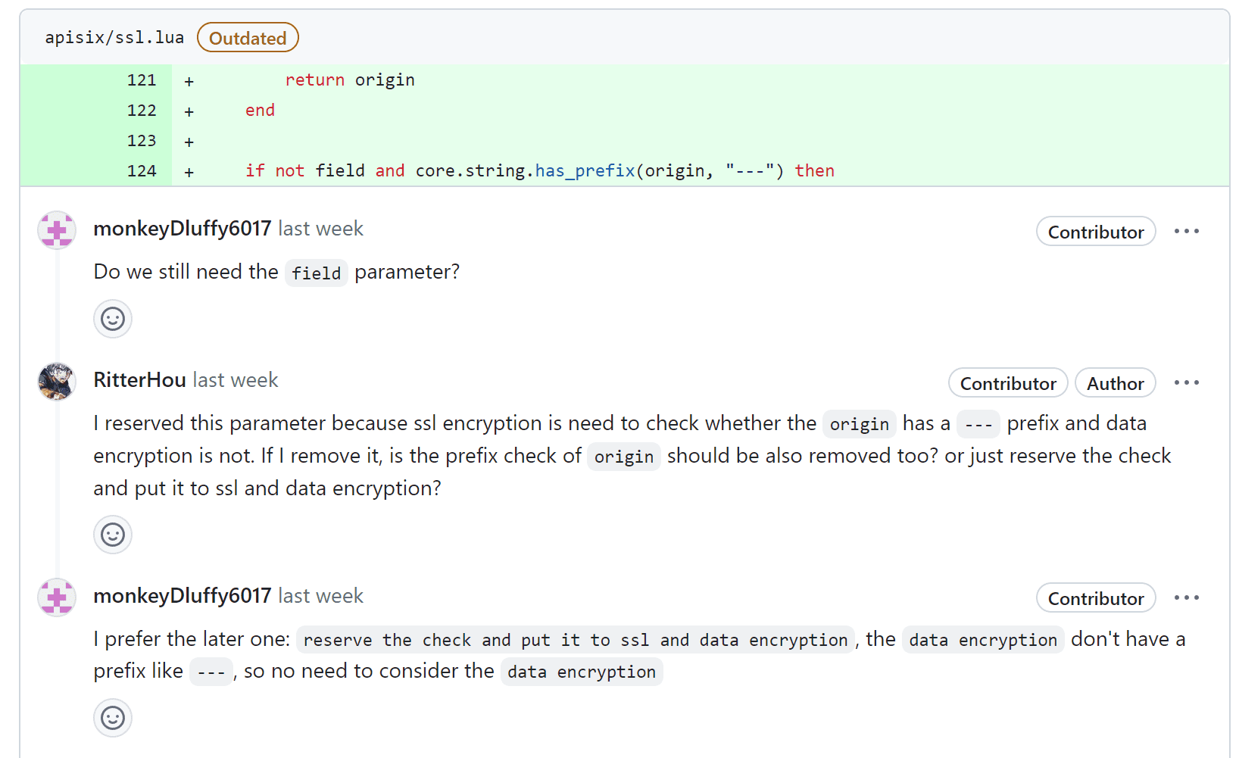Screen dimensions: 1239x758
Task: Open RitterHou's username profile link
Action: tap(139, 380)
